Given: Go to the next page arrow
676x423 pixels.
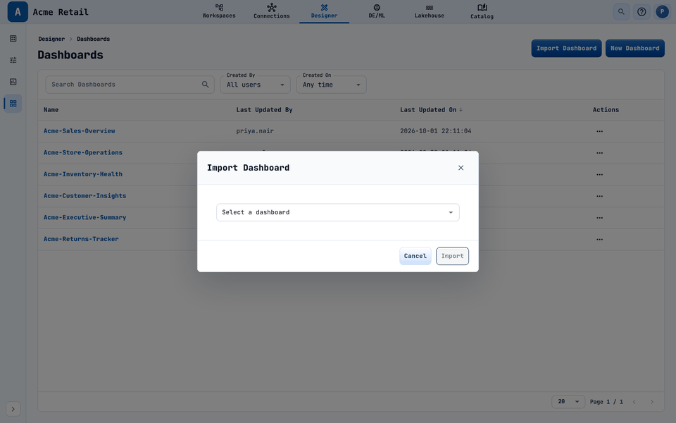Looking at the screenshot, I should coord(652,402).
